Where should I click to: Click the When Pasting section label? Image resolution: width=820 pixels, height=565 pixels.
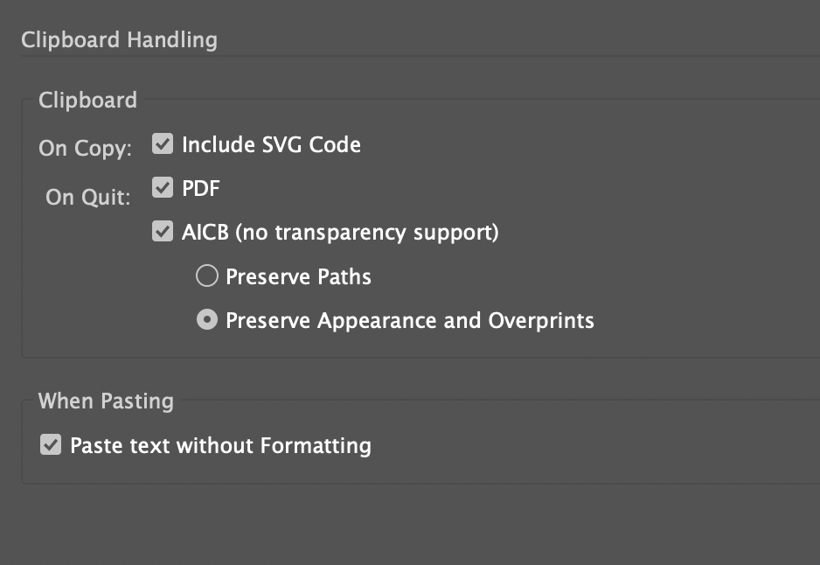click(106, 401)
